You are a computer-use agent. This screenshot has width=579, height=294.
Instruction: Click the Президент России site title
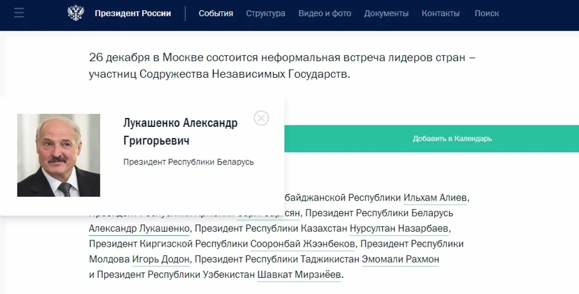[x=132, y=13]
